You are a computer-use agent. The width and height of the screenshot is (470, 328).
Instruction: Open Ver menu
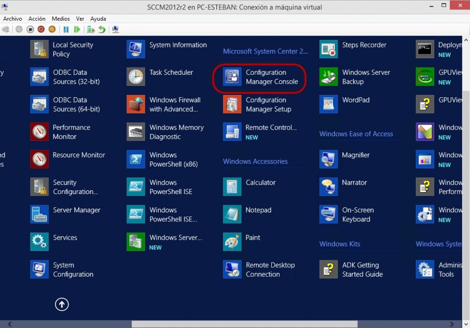point(80,19)
